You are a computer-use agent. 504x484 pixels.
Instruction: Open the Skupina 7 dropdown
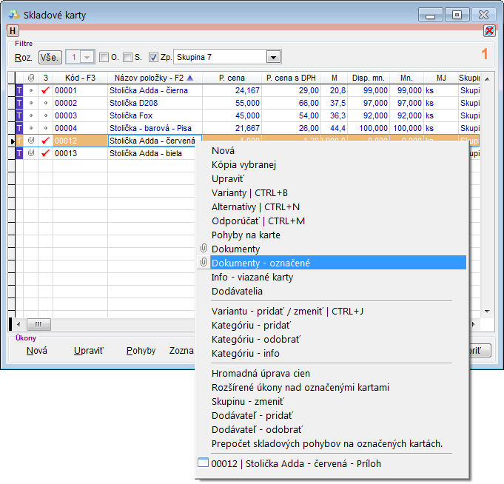tap(273, 58)
